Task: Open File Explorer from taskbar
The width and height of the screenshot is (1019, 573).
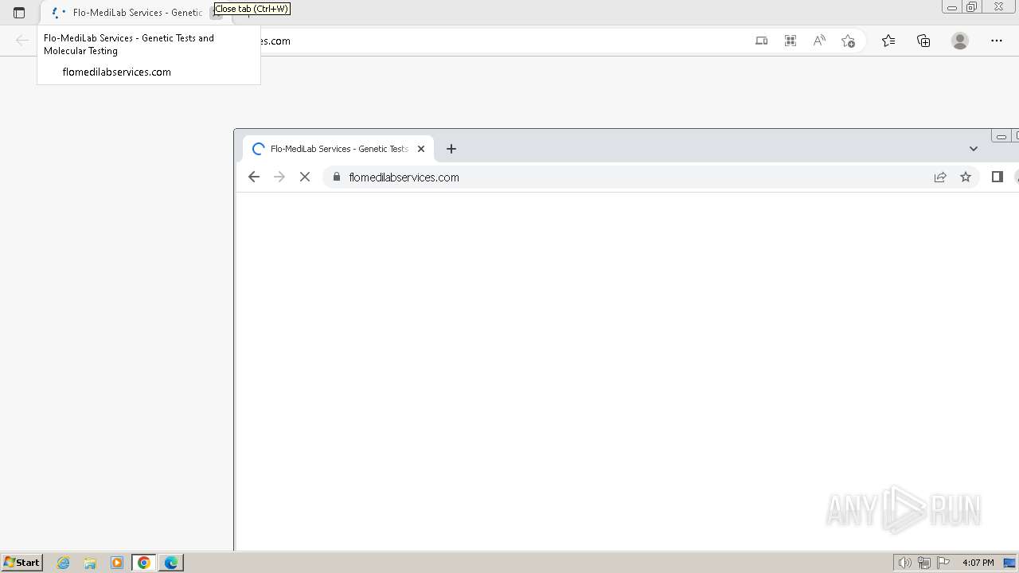Action: (90, 563)
